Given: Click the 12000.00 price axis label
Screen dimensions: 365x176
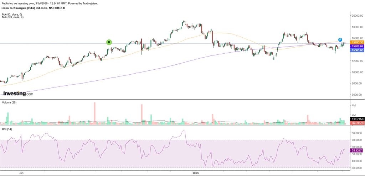Looking at the screenshot, I should 356,61.
